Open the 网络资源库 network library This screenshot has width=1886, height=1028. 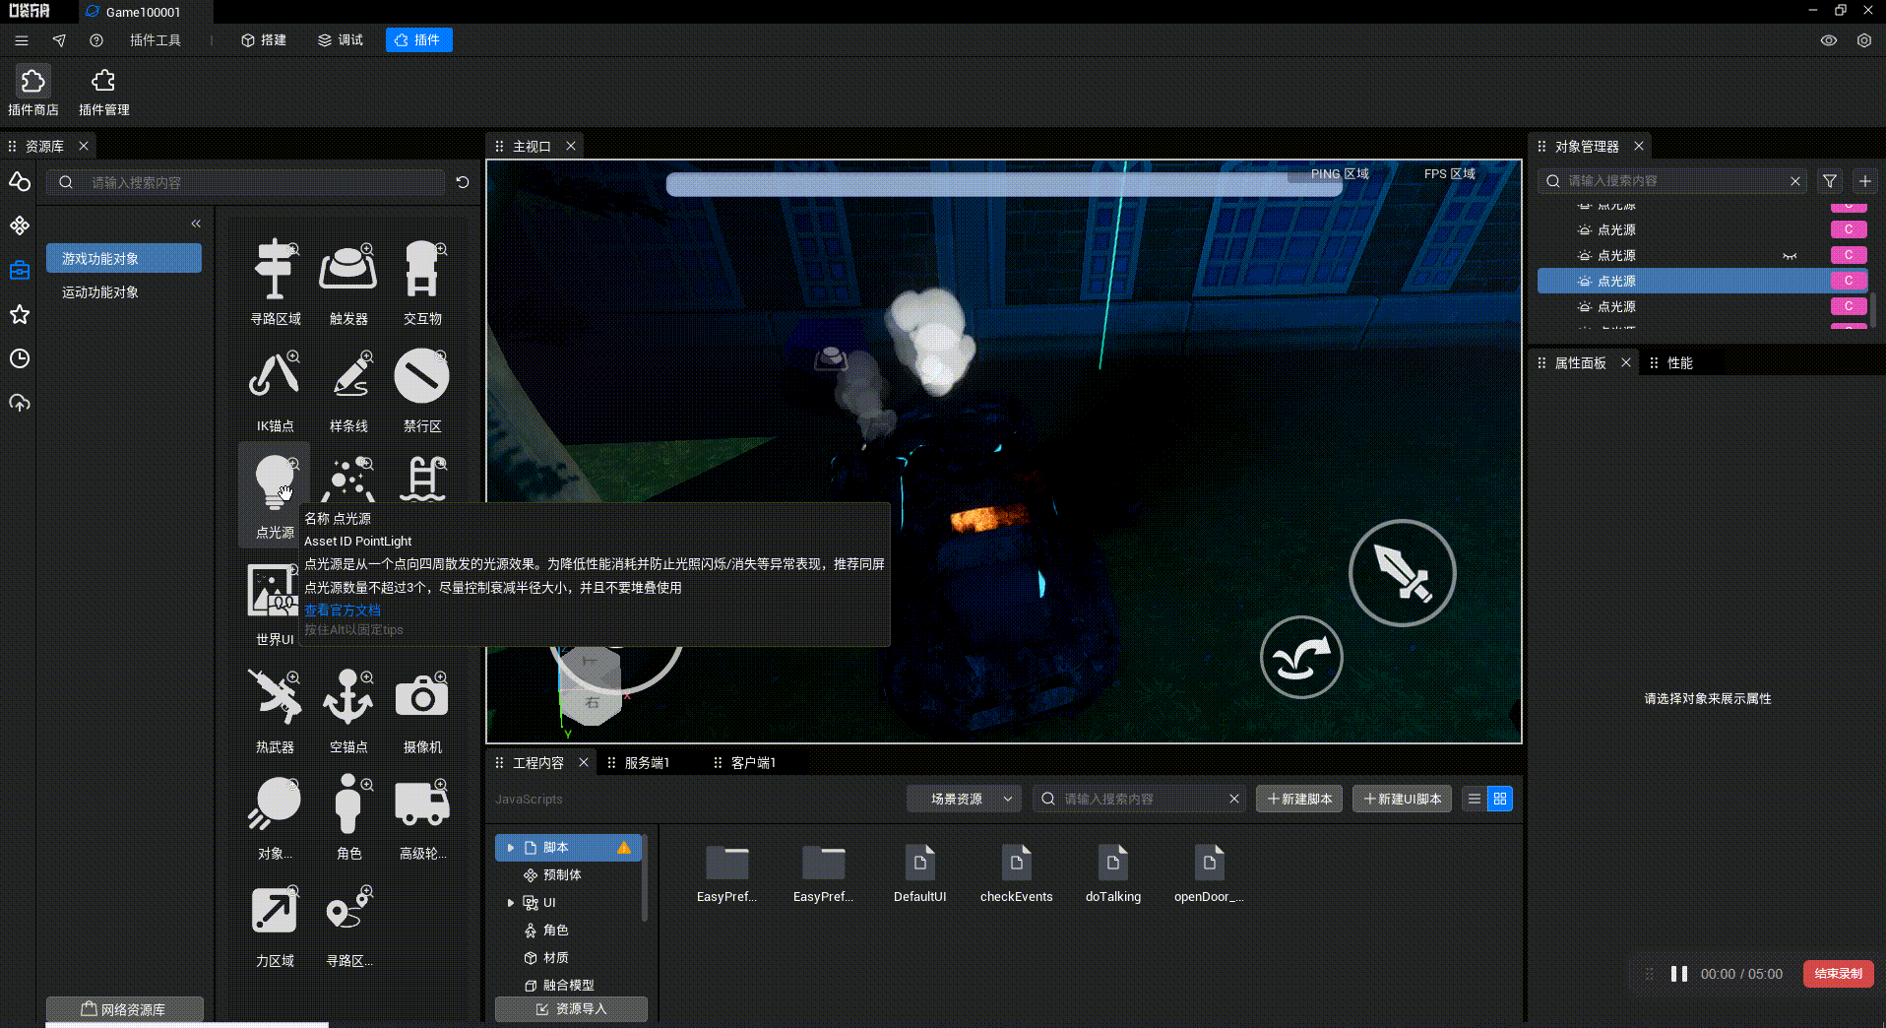click(x=124, y=1009)
